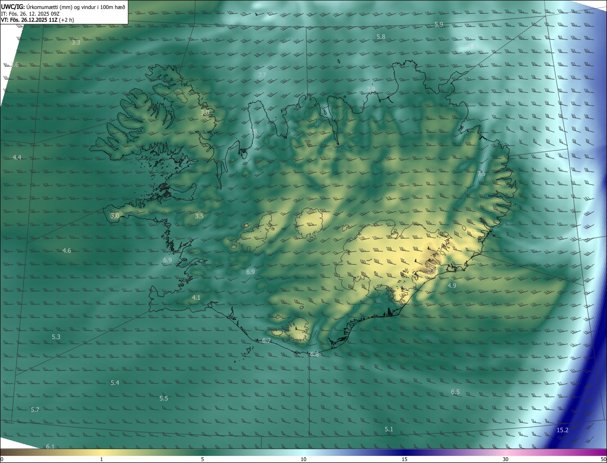Click the map value label 5.1
Viewport: 607px width, 463px height.
389,429
